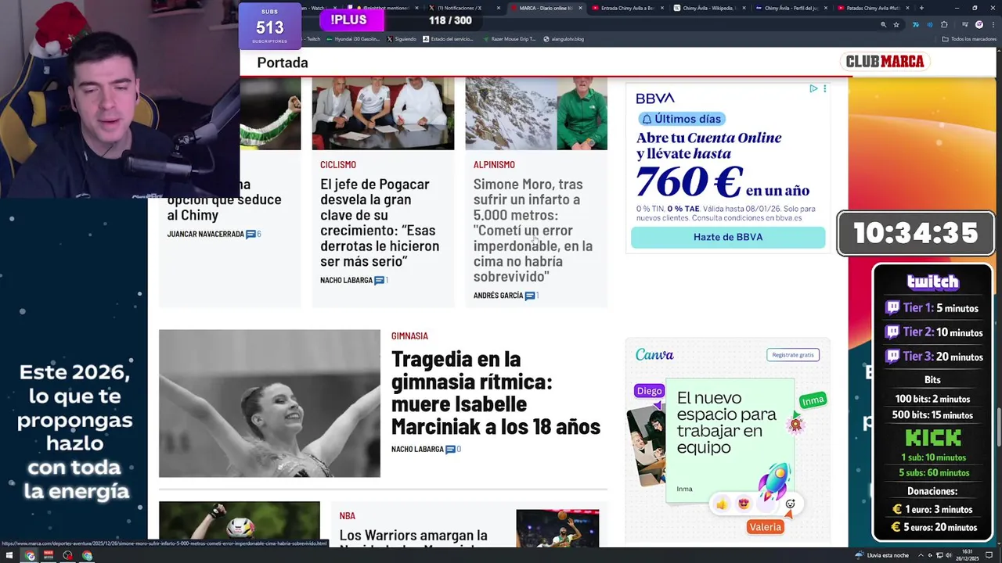Open the browser extensions puzzle icon
This screenshot has height=563, width=1002.
[x=944, y=24]
